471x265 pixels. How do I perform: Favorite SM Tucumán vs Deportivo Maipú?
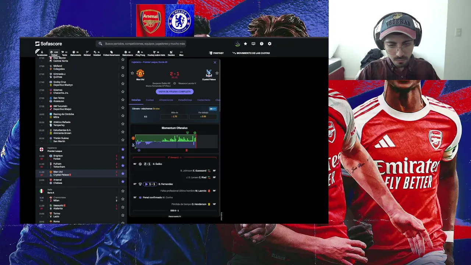click(123, 107)
